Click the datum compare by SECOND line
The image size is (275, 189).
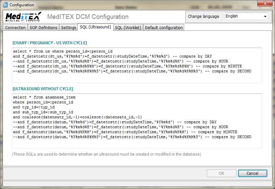pyautogui.click(x=132, y=137)
